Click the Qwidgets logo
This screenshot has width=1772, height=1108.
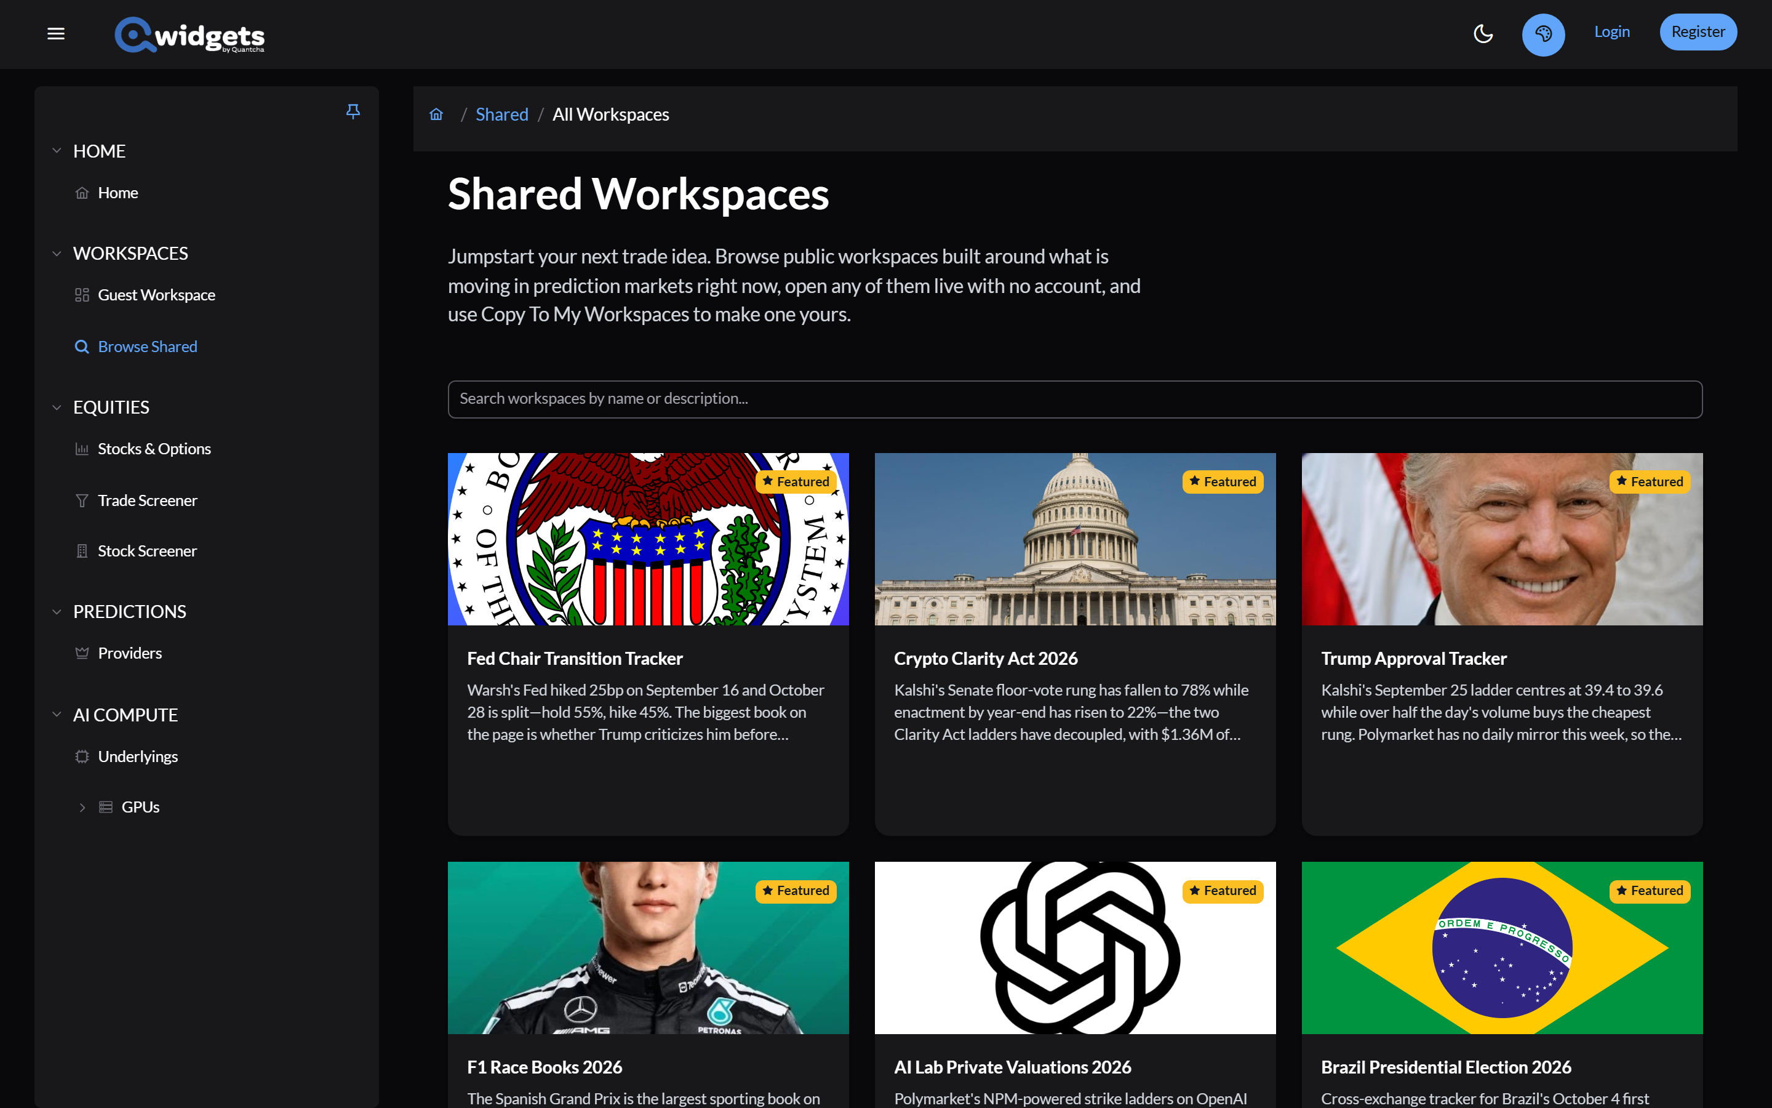[190, 34]
